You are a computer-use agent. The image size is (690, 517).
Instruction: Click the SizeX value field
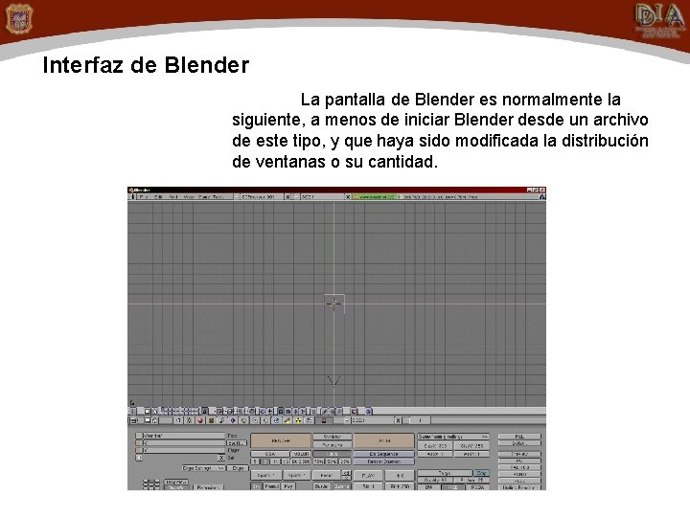(x=435, y=446)
